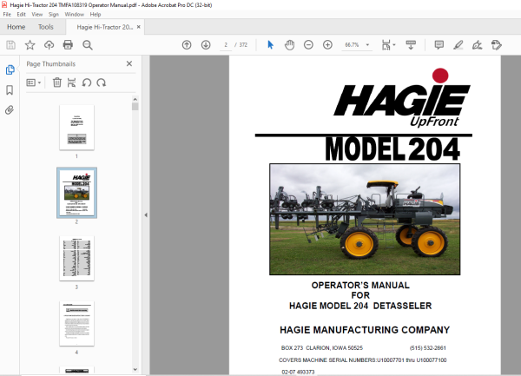Open Page Thumbnails sidebar icon
This screenshot has height=376, width=521.
(x=10, y=69)
